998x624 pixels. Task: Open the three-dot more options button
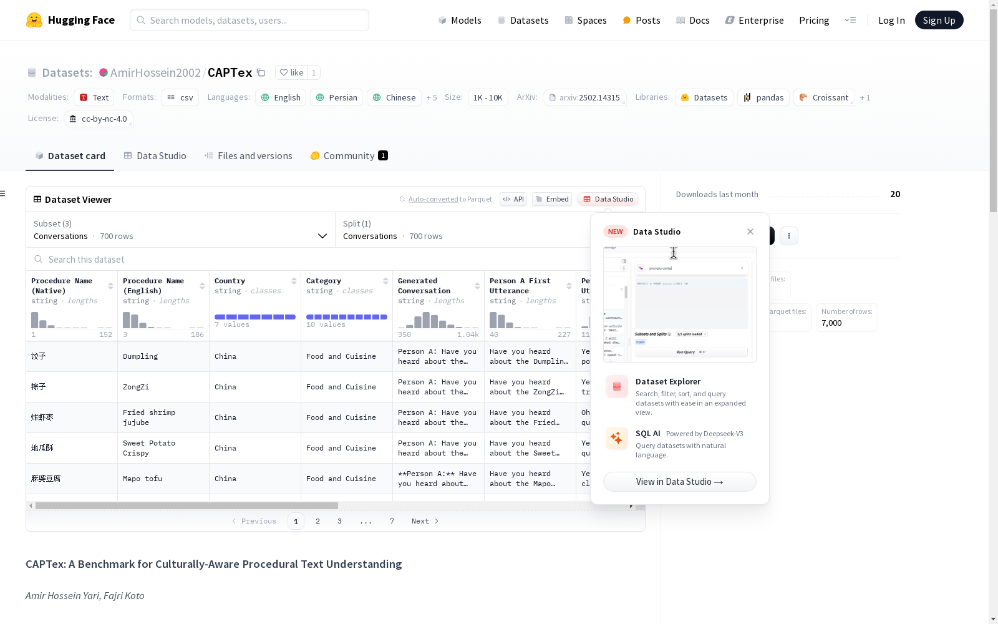tap(789, 236)
